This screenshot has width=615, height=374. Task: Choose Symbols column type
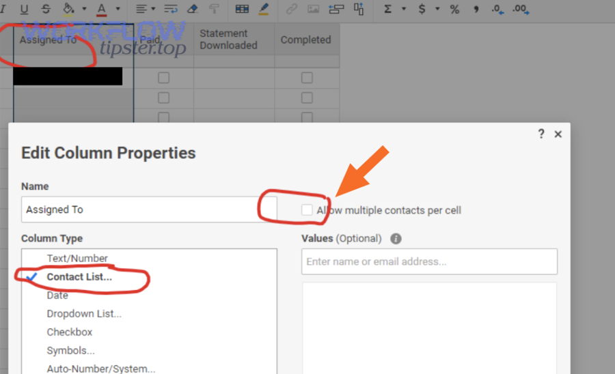(x=70, y=351)
